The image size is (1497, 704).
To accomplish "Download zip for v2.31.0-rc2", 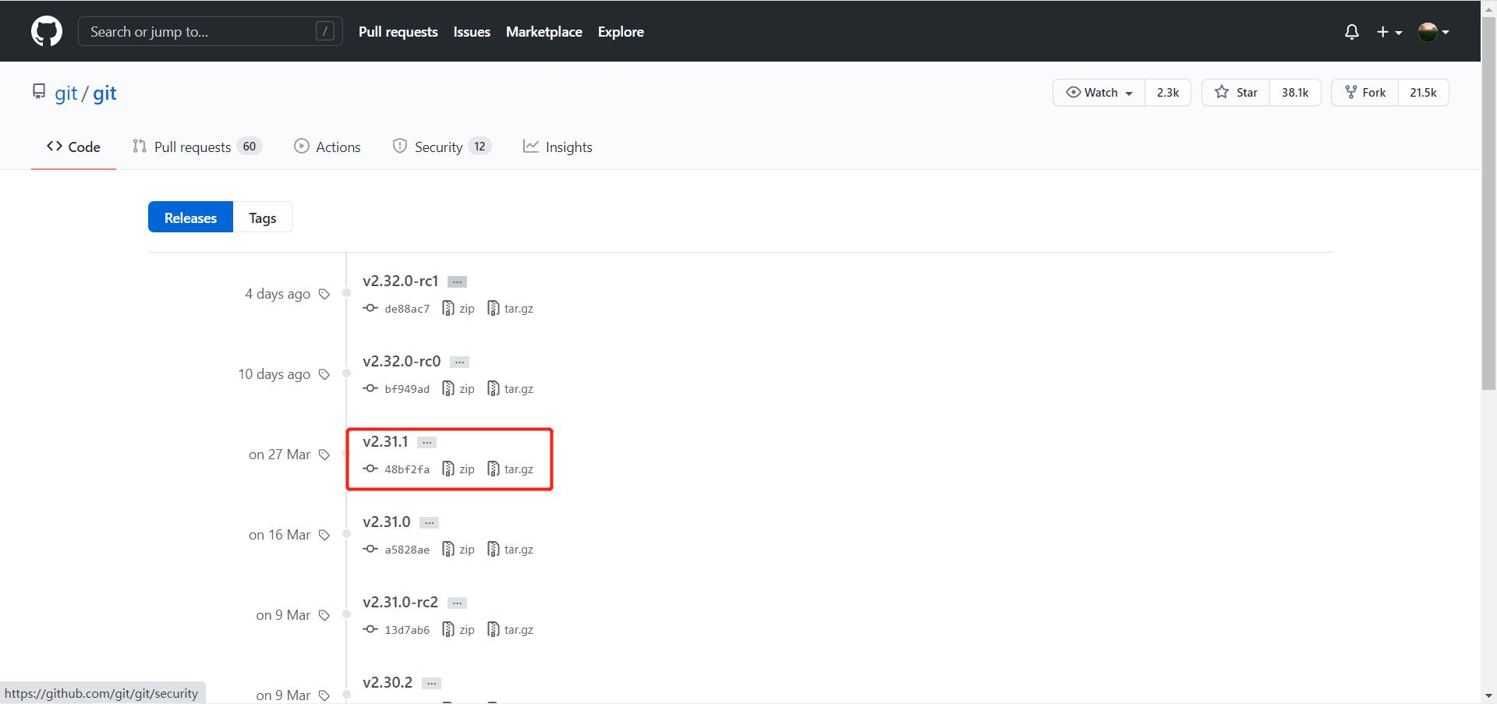I will pyautogui.click(x=458, y=630).
